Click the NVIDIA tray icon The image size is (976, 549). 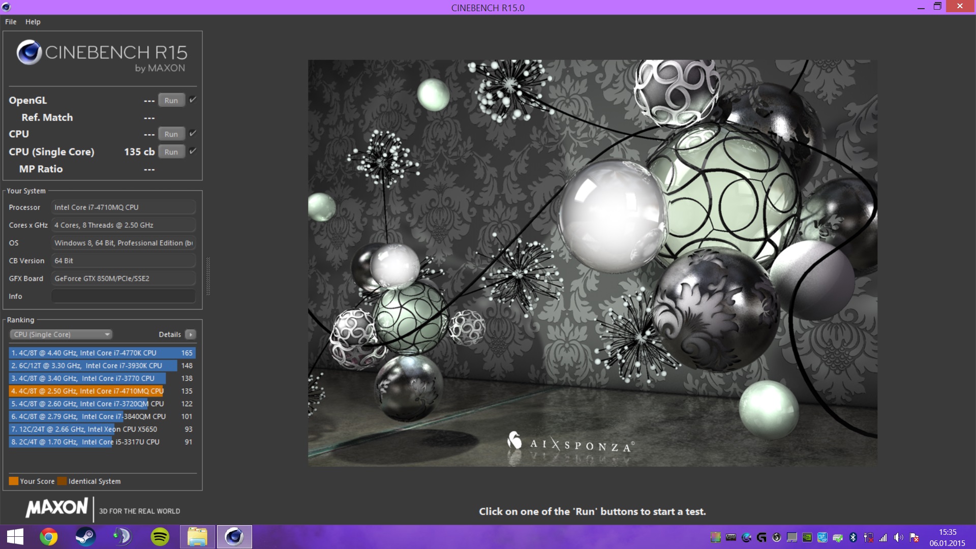click(x=807, y=537)
